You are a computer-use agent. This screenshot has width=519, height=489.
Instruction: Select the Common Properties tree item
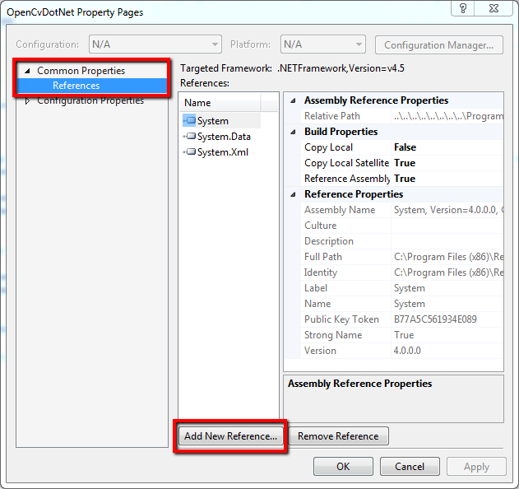point(81,71)
